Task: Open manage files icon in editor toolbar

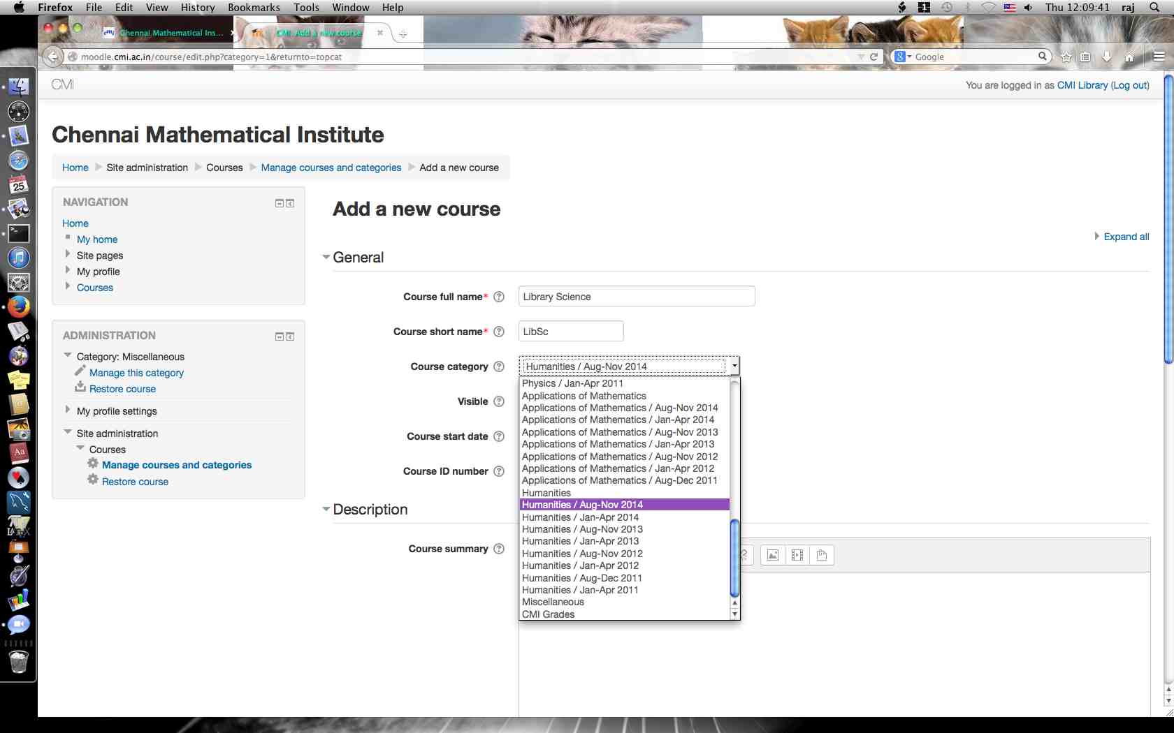Action: (x=822, y=555)
